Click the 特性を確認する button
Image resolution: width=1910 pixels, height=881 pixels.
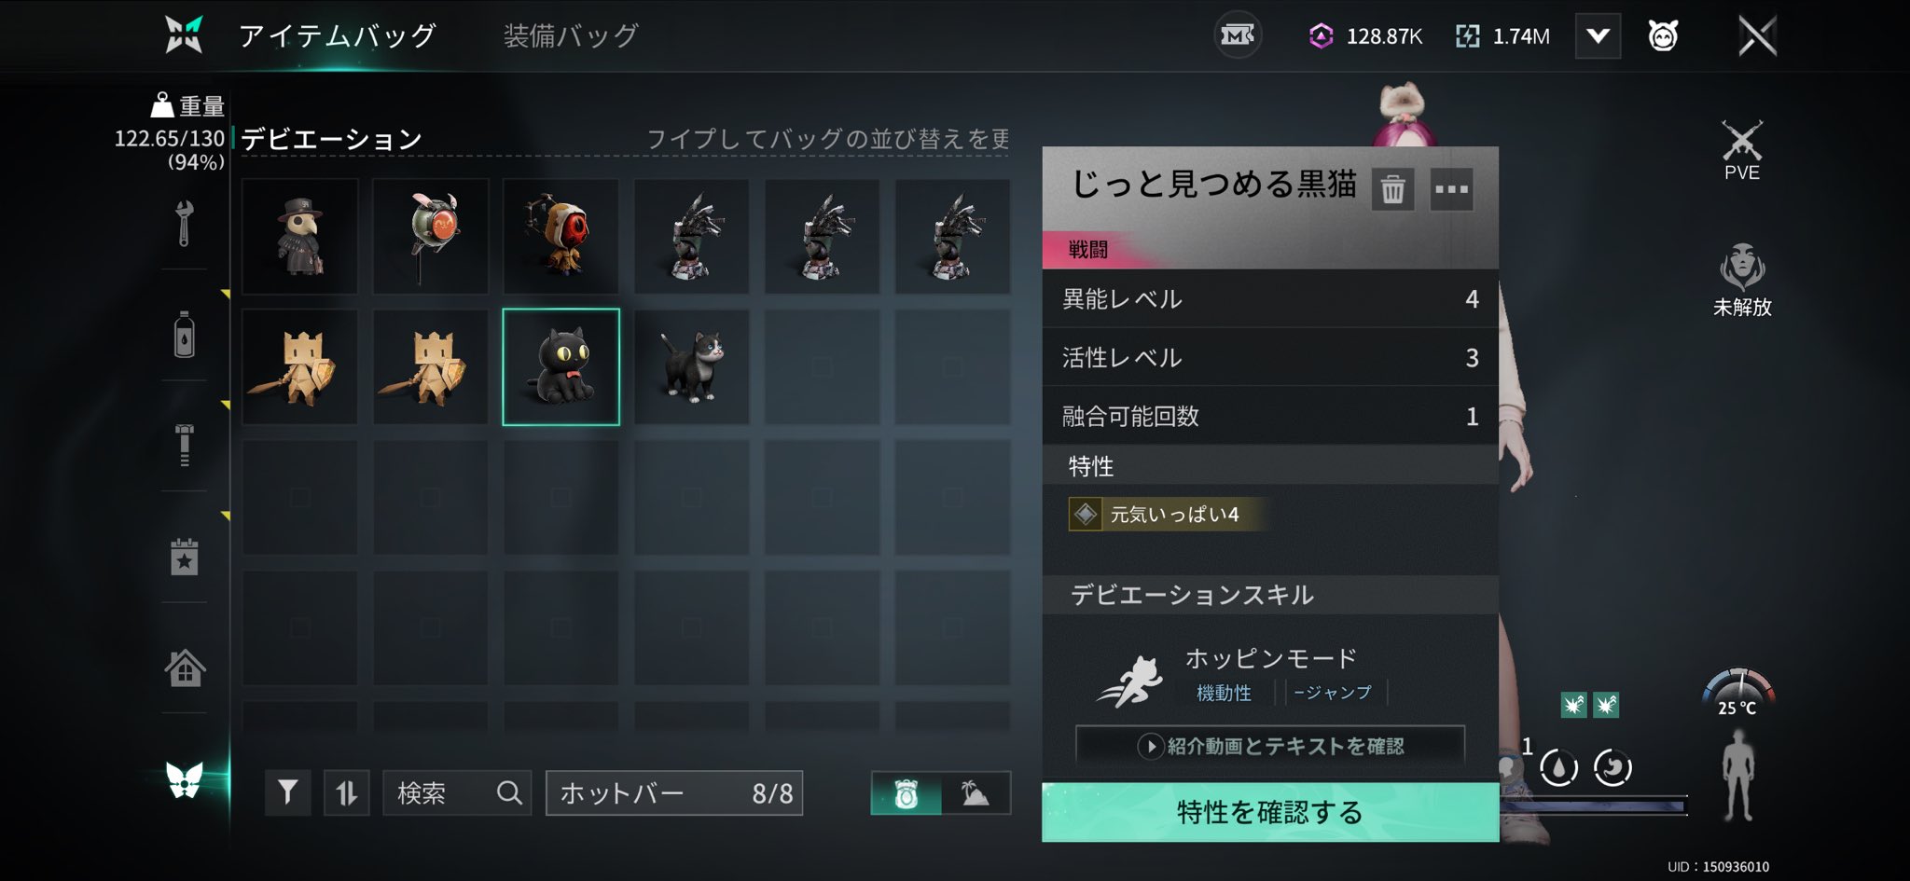coord(1270,812)
